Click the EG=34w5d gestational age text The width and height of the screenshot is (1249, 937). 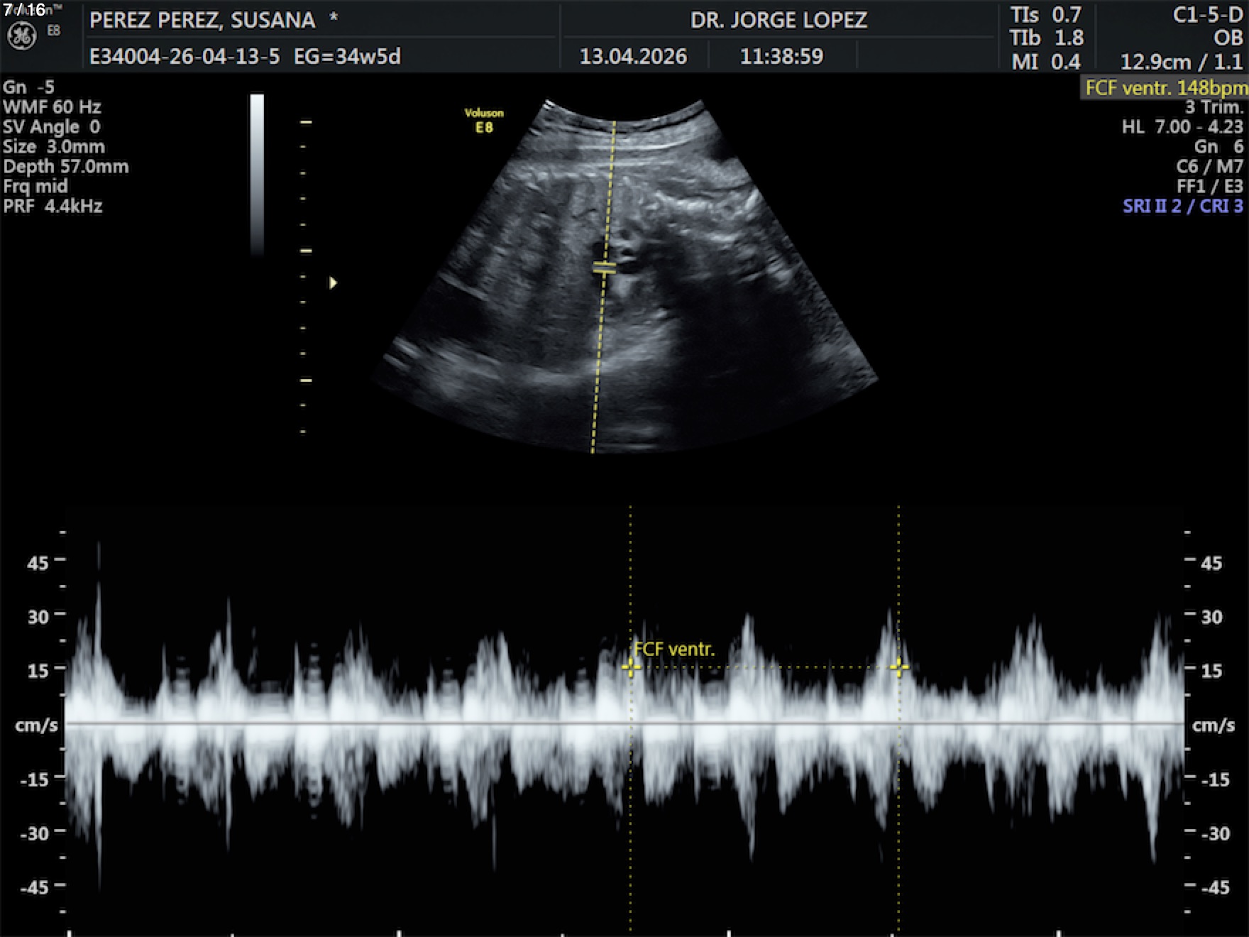pos(347,57)
